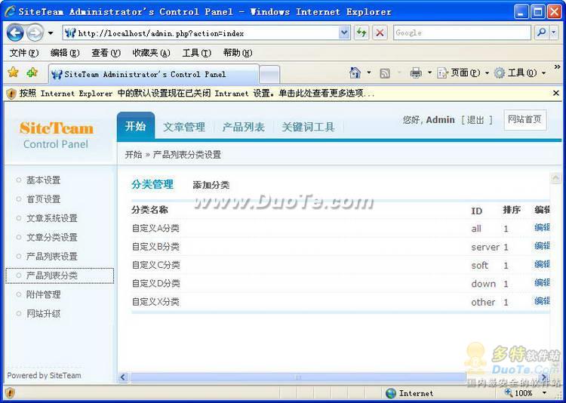Expand the Home button dropdown arrow
The width and height of the screenshot is (566, 403).
[369, 73]
